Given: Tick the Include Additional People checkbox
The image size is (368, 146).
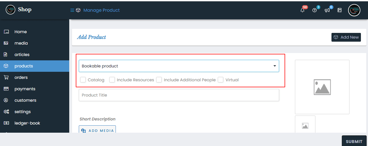Looking at the screenshot, I should tap(159, 80).
